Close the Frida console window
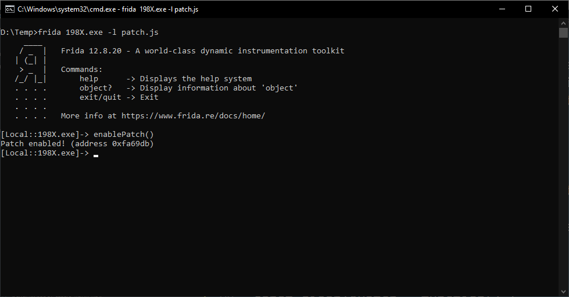Screen dimensions: 569x297 [x=555, y=9]
